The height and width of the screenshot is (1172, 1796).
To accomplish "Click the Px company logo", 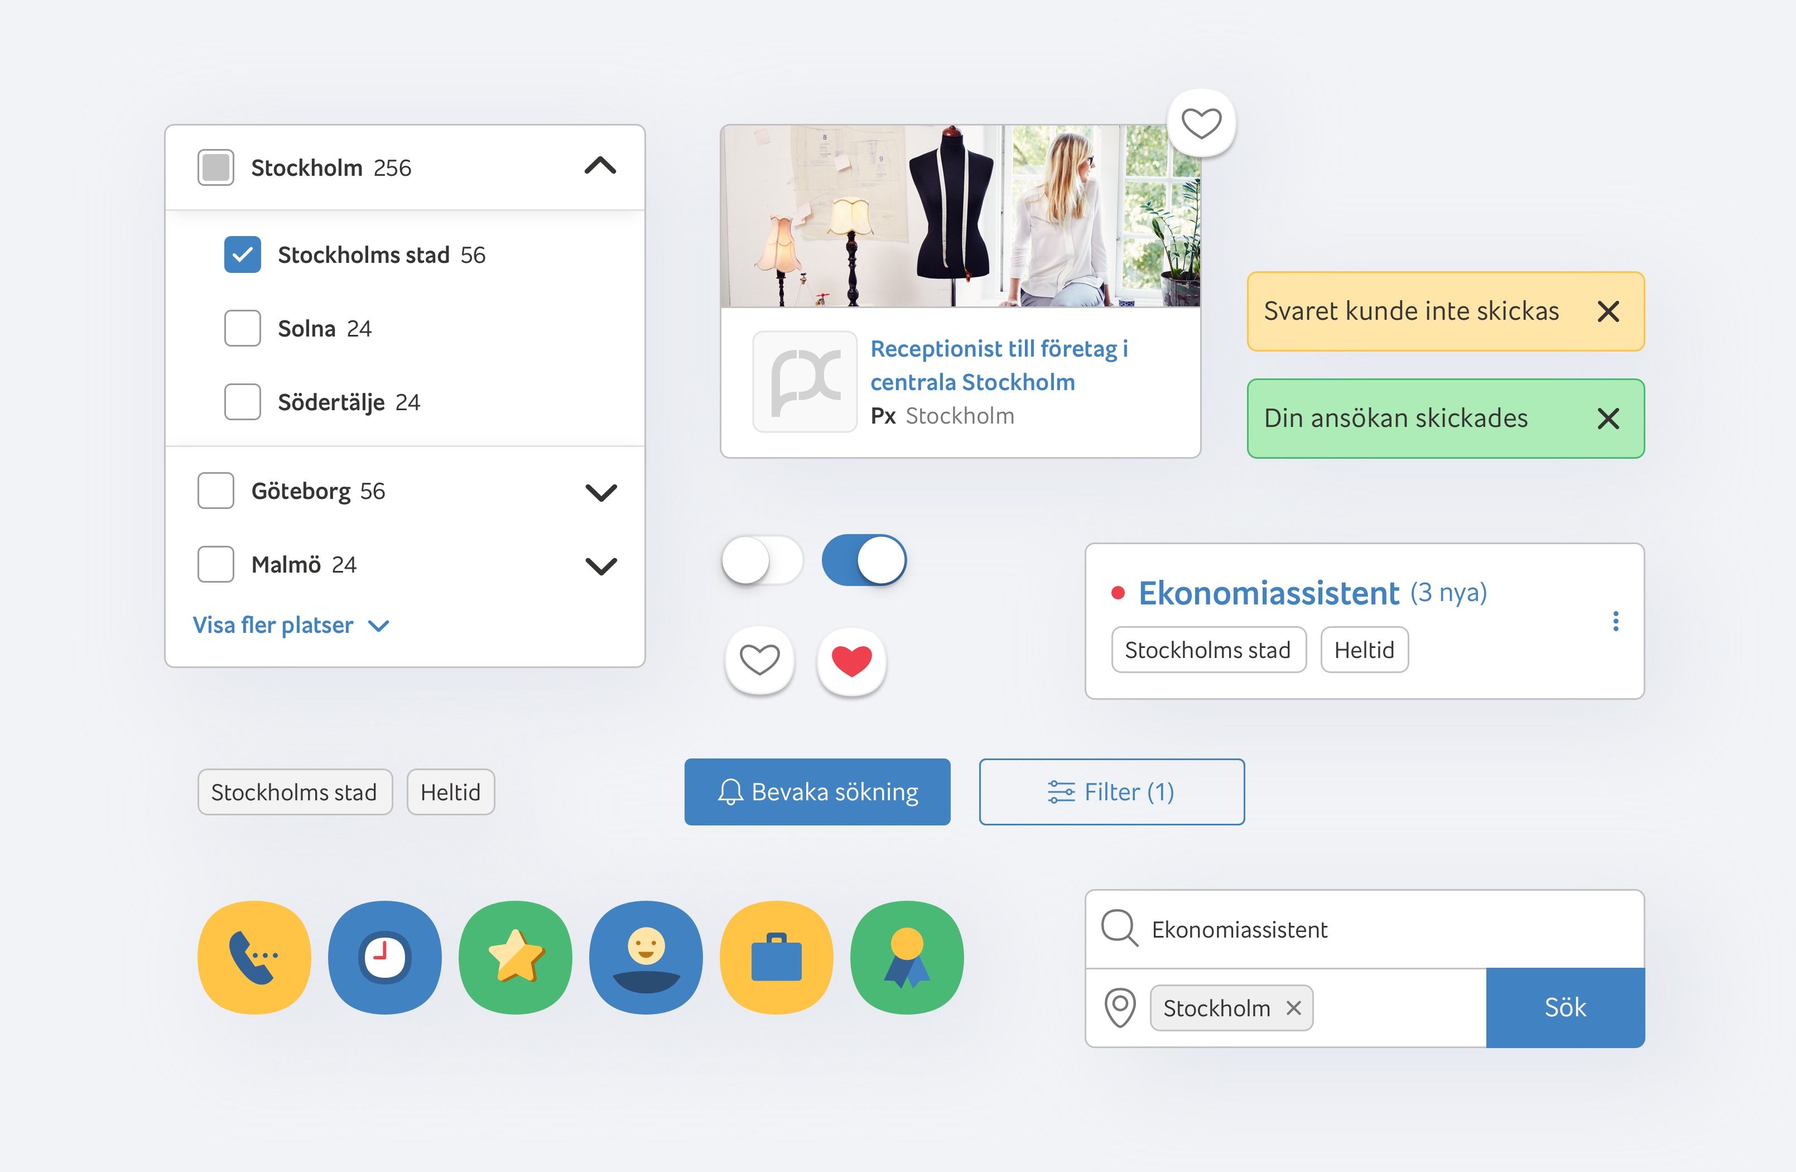I will tap(805, 382).
